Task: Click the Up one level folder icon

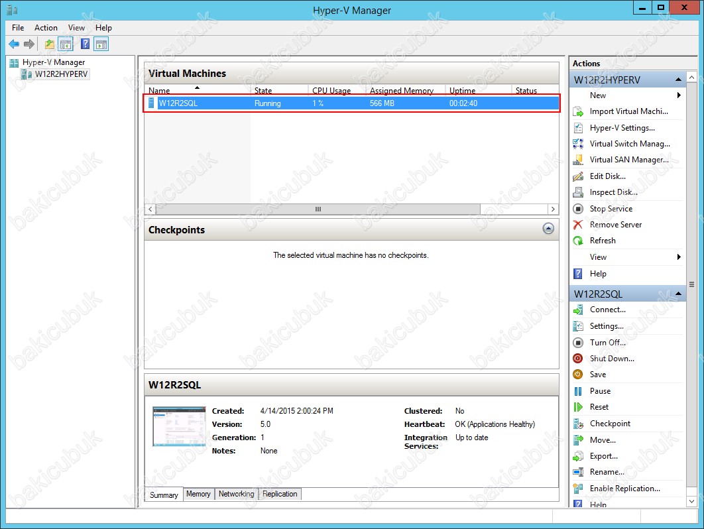Action: [x=50, y=44]
